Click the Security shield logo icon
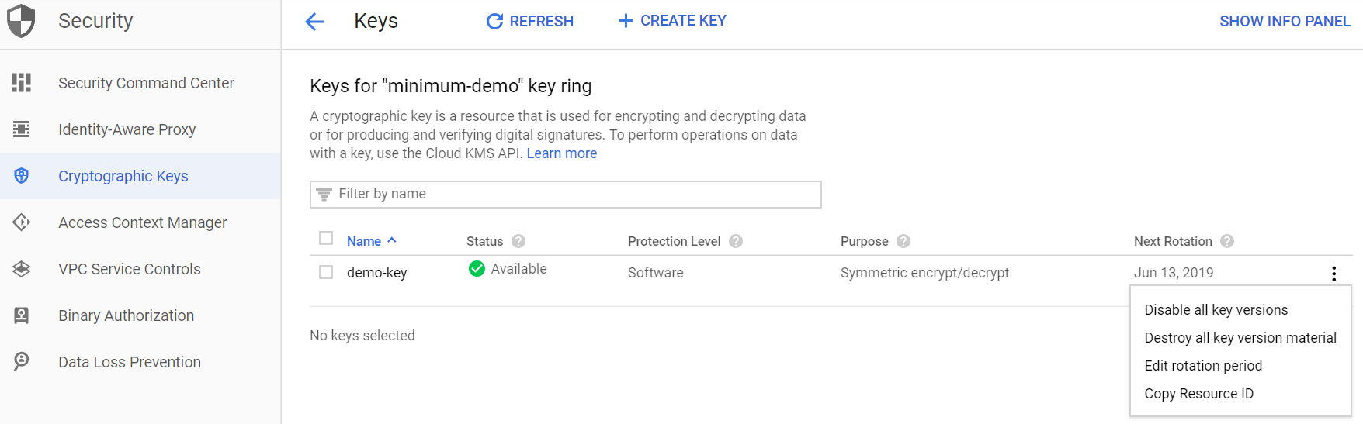The image size is (1363, 424). pos(21,21)
